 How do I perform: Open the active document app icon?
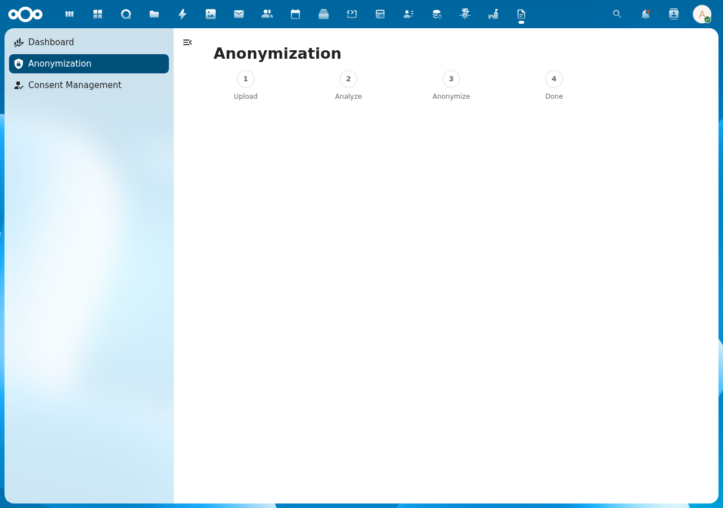[x=521, y=14]
